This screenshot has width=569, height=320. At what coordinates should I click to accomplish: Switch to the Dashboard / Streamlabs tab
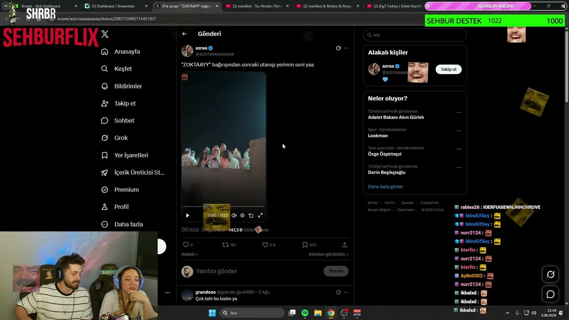point(116,6)
